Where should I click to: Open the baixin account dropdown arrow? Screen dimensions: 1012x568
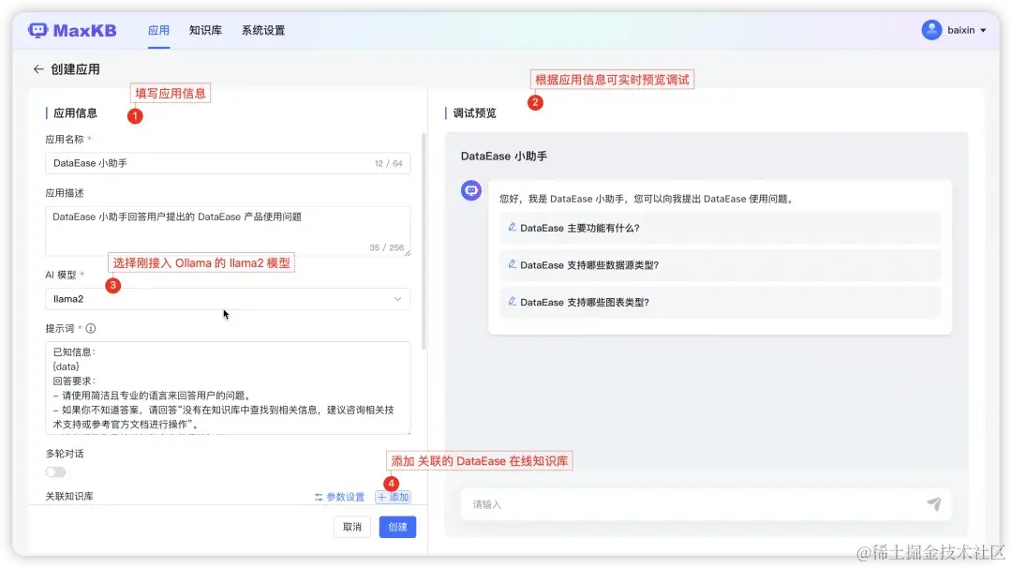[x=983, y=30]
